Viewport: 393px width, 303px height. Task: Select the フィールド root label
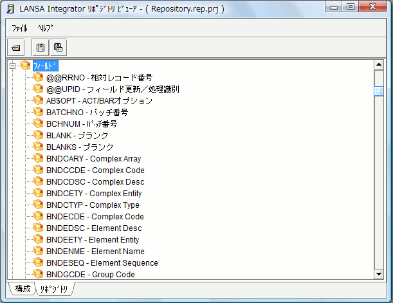[46, 66]
